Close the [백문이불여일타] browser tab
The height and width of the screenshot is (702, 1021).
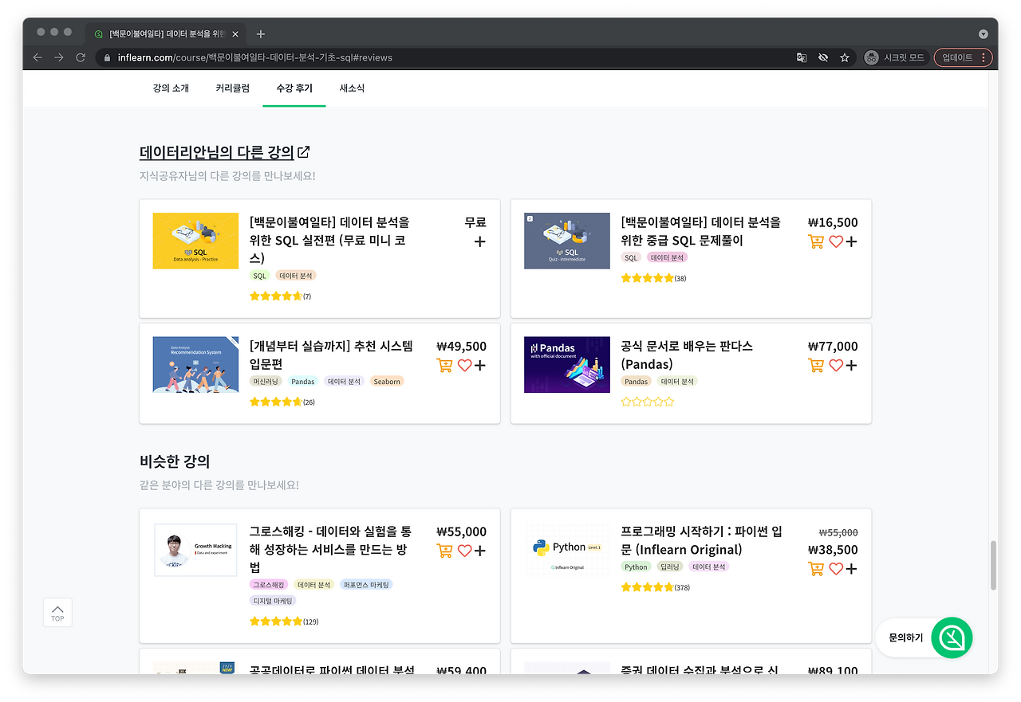pos(235,34)
